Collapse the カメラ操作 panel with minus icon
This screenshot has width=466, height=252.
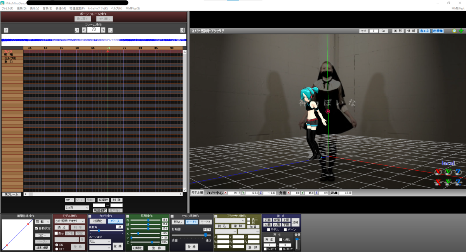pyautogui.click(x=90, y=216)
